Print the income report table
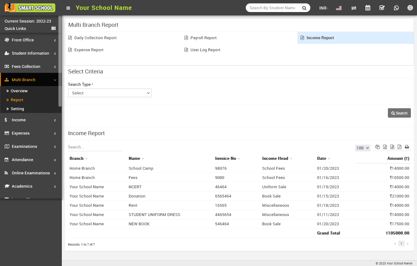The height and width of the screenshot is (266, 417). click(x=407, y=147)
